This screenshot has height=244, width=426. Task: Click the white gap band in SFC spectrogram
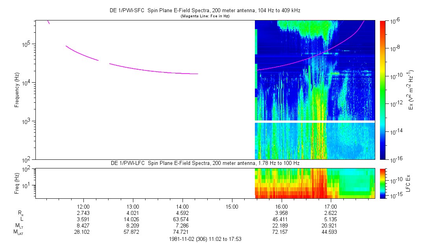click(314, 122)
